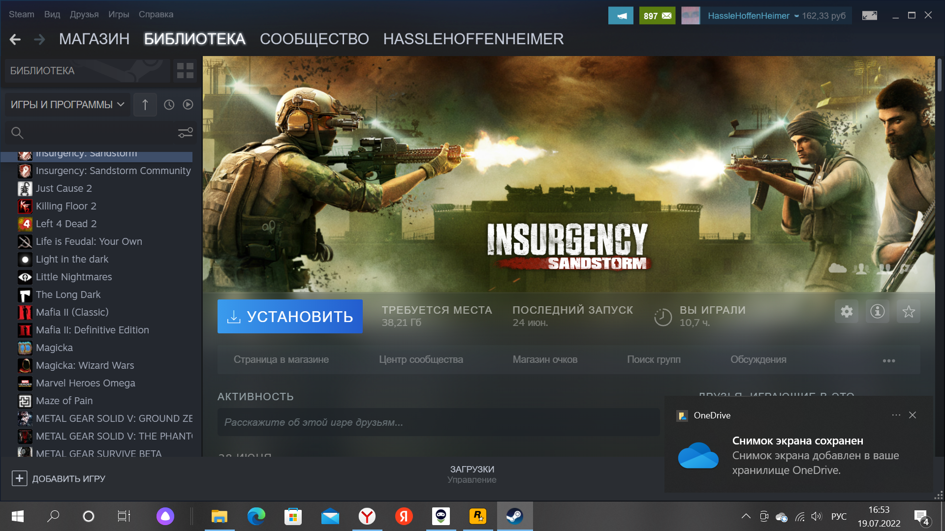
Task: Click the activity post text field
Action: point(439,422)
